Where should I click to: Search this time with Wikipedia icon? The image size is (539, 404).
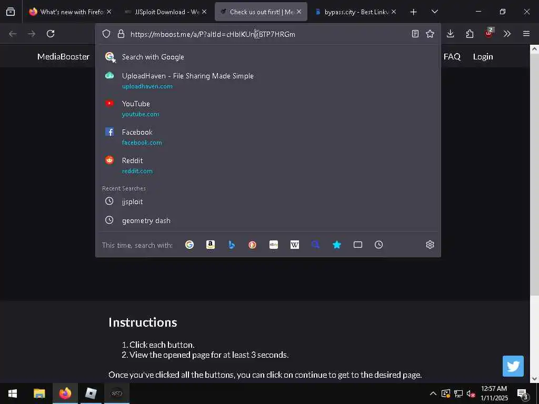295,245
